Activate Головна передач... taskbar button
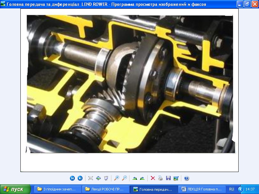This screenshot has height=194, width=259. (154, 189)
